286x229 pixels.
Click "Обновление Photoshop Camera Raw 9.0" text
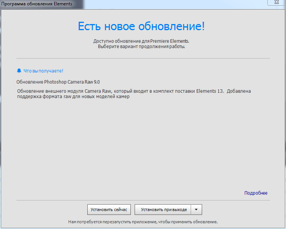[58, 82]
